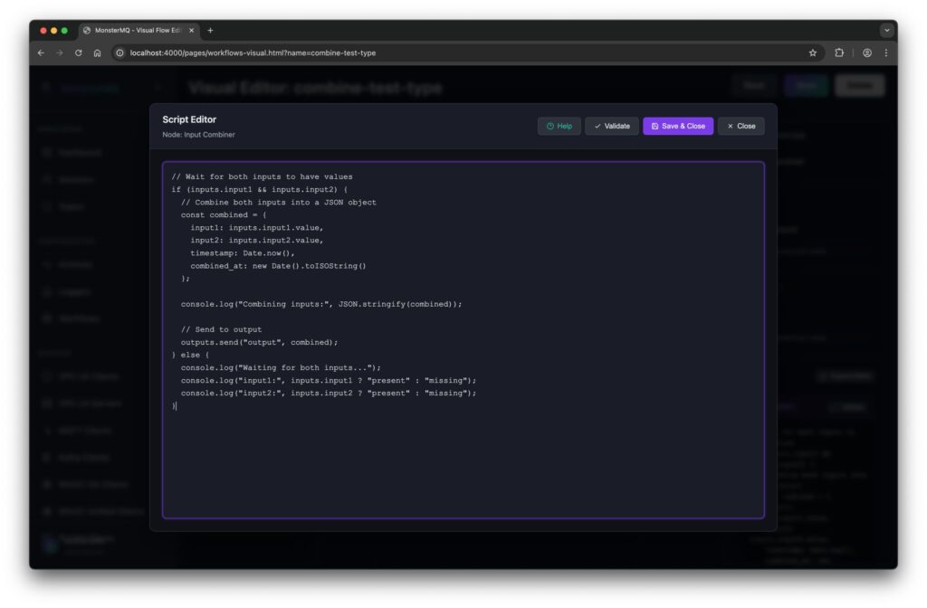The height and width of the screenshot is (608, 927).
Task: Click inside the script code editor area
Action: point(463,452)
